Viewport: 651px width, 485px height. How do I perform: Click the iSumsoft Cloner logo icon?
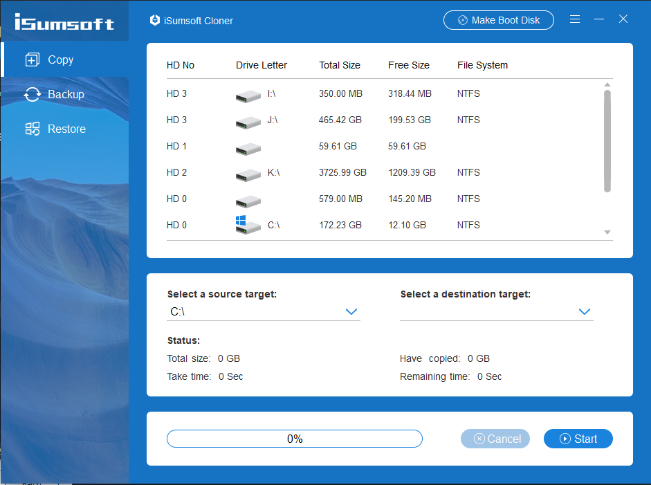155,20
